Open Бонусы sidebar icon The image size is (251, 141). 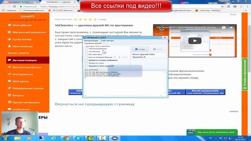(x=9, y=95)
